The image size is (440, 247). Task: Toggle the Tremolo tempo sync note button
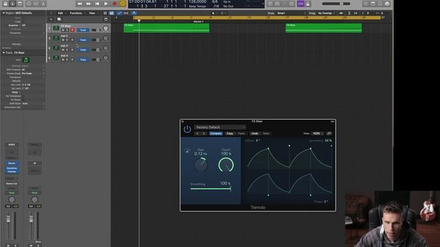pos(187,151)
